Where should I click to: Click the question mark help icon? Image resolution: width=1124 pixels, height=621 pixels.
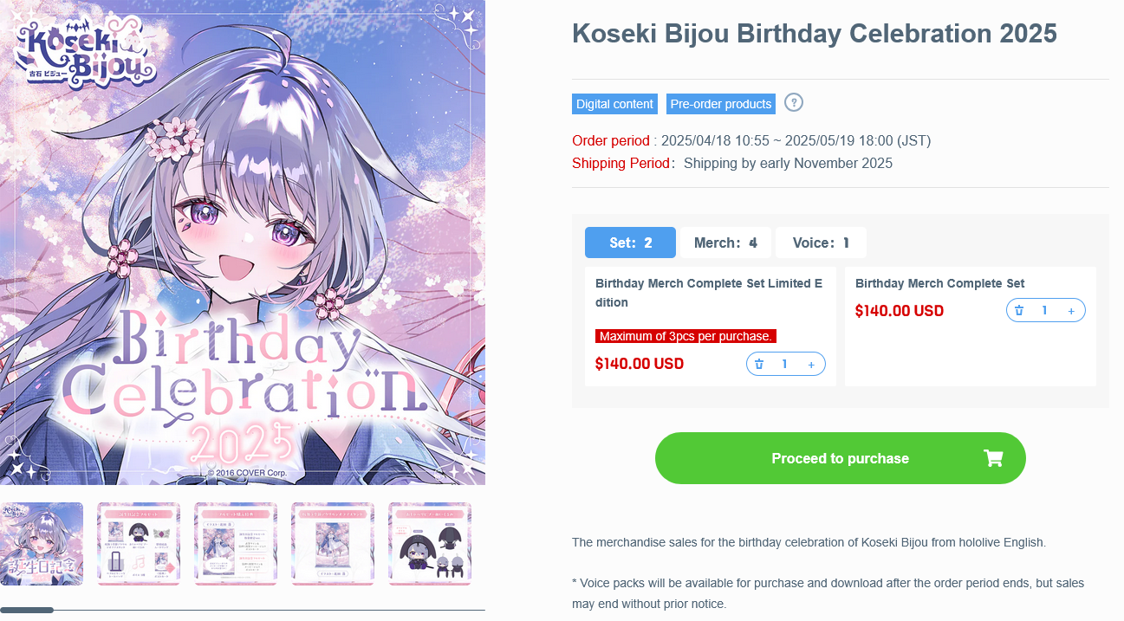tap(794, 102)
